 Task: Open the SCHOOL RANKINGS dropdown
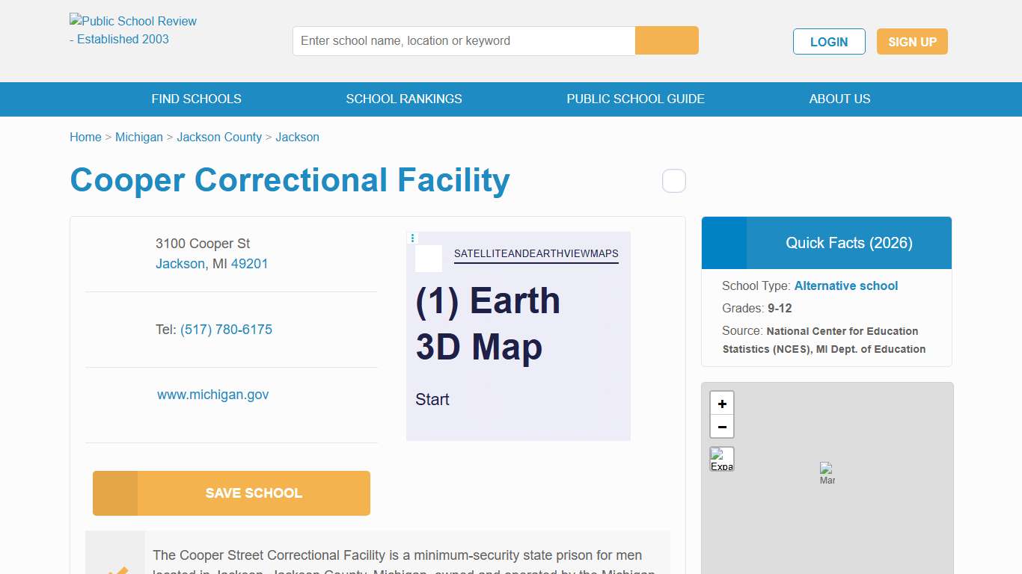(404, 99)
